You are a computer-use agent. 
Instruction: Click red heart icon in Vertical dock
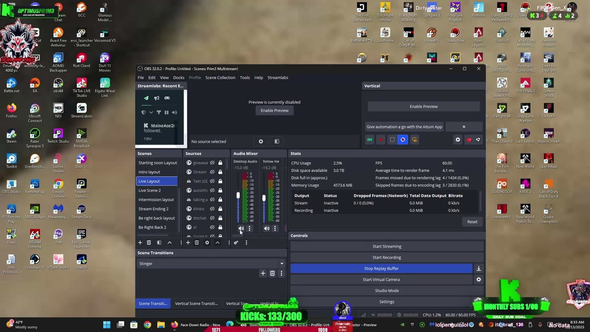[x=469, y=140]
